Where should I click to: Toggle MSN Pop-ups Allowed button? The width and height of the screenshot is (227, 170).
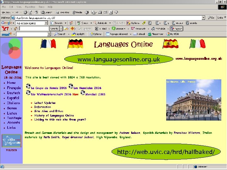pos(117,34)
